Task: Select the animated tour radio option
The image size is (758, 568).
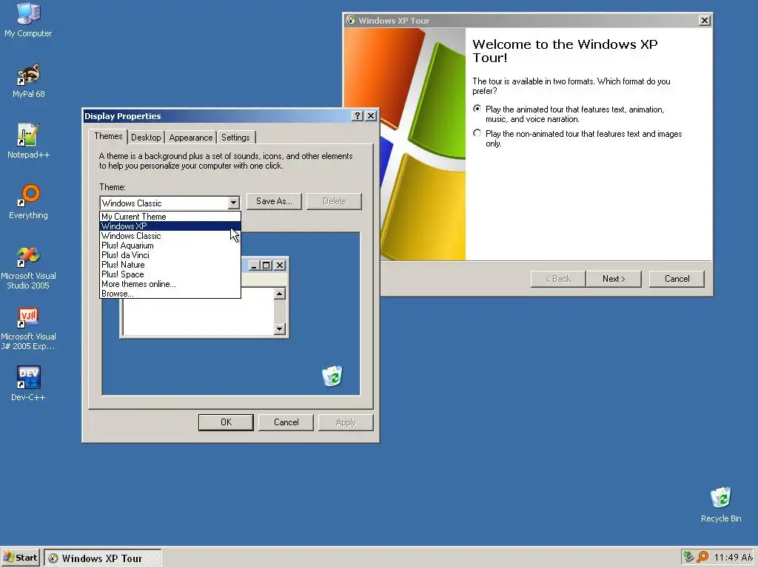Action: tap(477, 109)
